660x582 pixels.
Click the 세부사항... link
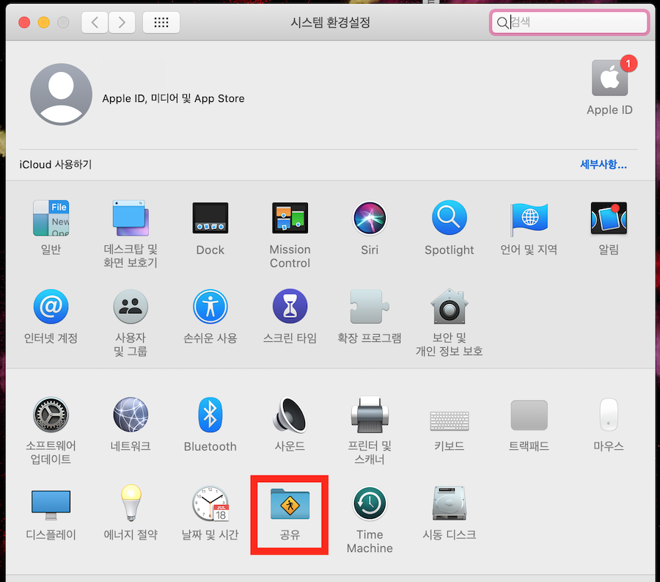[604, 164]
